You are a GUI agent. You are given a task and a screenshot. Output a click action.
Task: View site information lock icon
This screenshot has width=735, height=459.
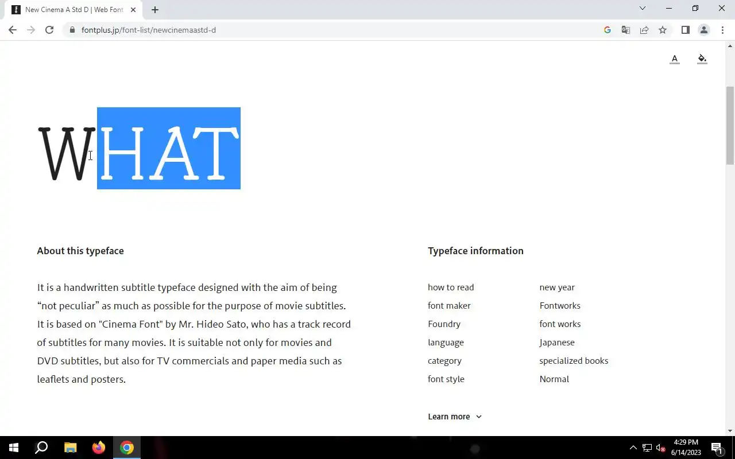pyautogui.click(x=72, y=30)
